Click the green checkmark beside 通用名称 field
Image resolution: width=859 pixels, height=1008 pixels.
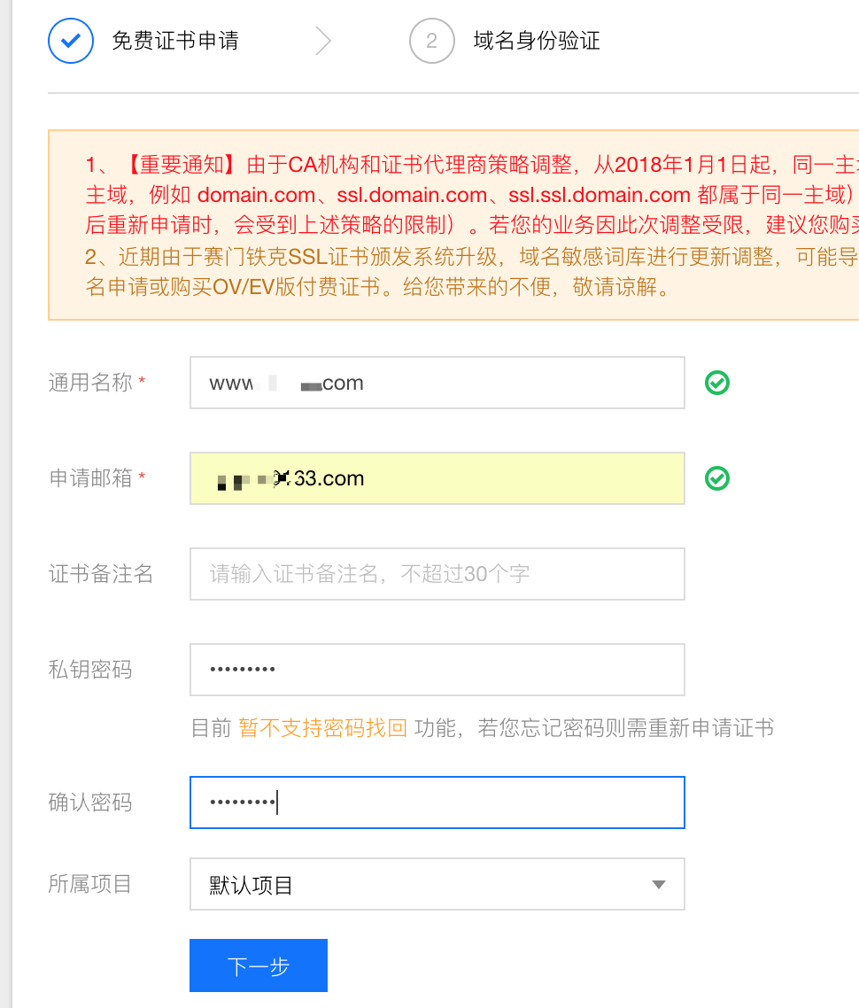717,382
